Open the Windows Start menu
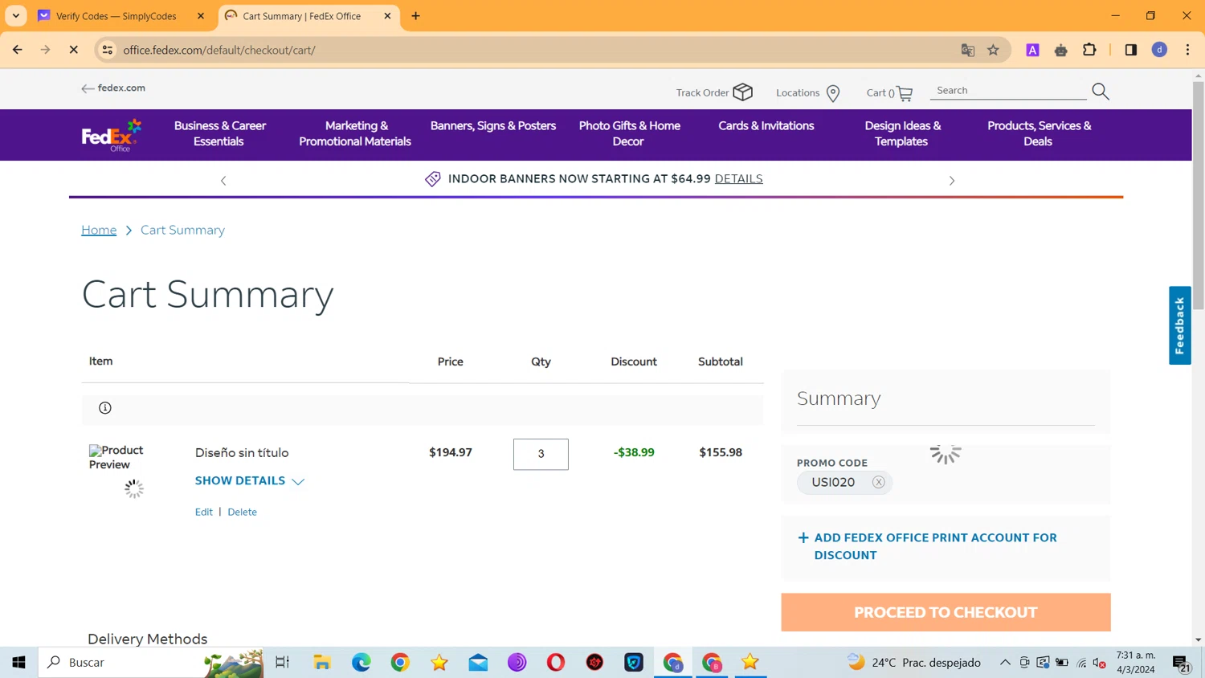This screenshot has height=678, width=1205. pos(18,662)
